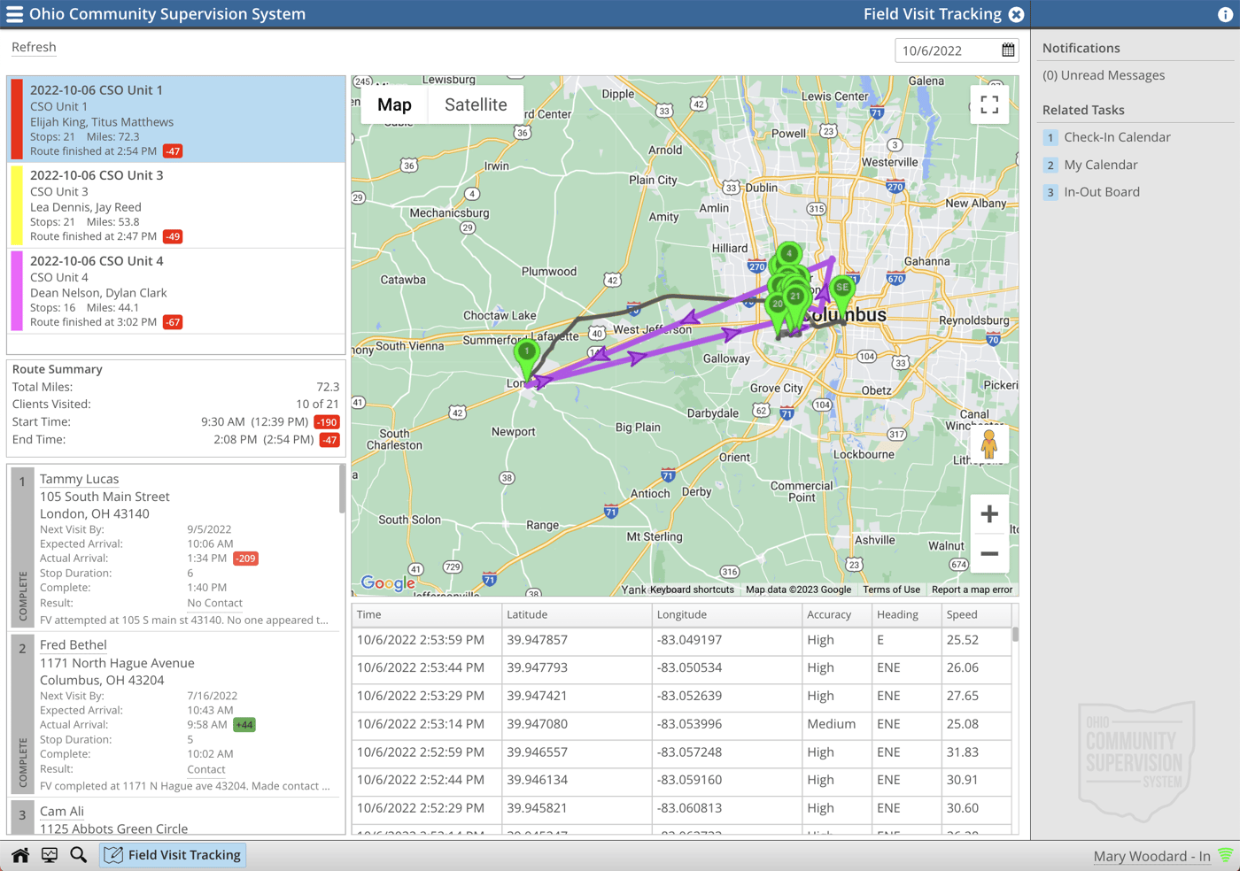Click the red color bar of CSO Unit 1

16,119
